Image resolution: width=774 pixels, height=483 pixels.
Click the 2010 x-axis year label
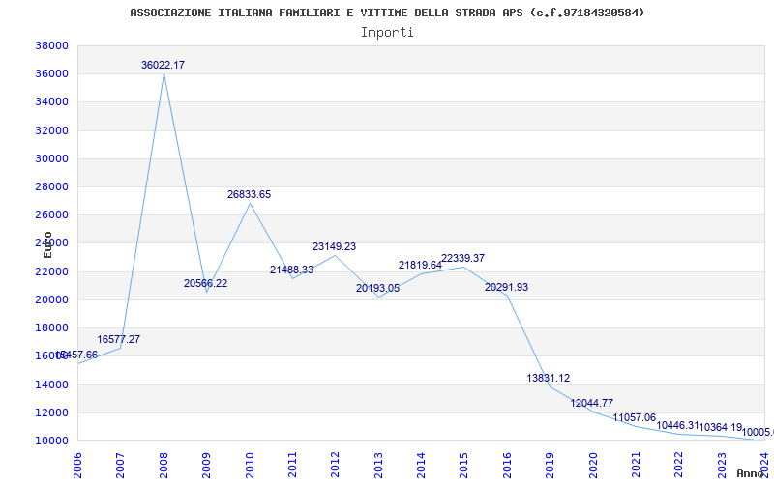(250, 465)
